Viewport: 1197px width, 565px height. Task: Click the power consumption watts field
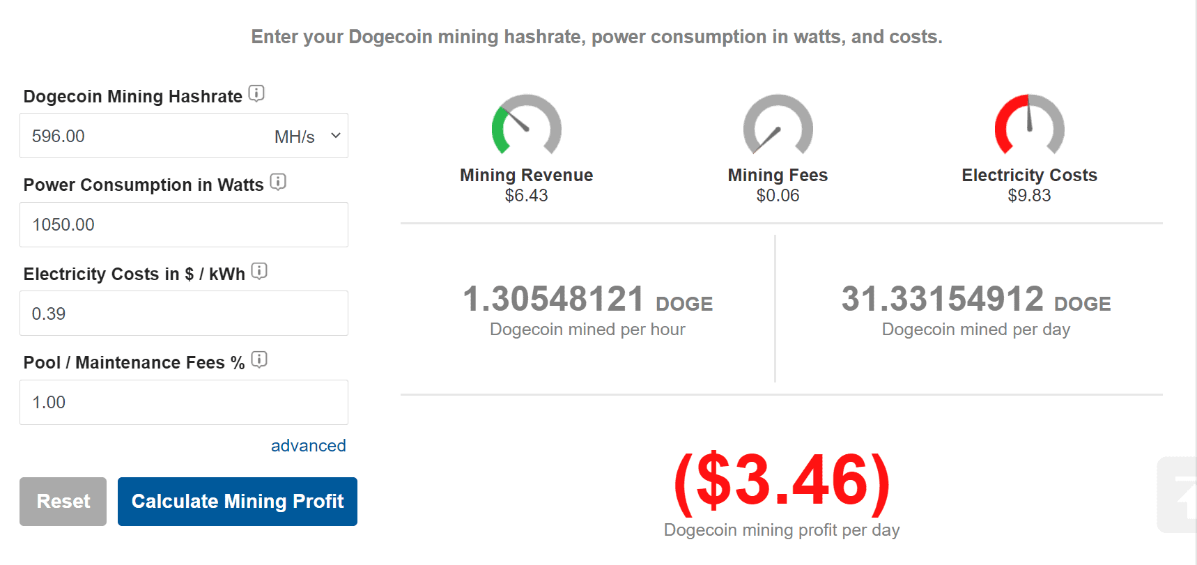[x=184, y=225]
